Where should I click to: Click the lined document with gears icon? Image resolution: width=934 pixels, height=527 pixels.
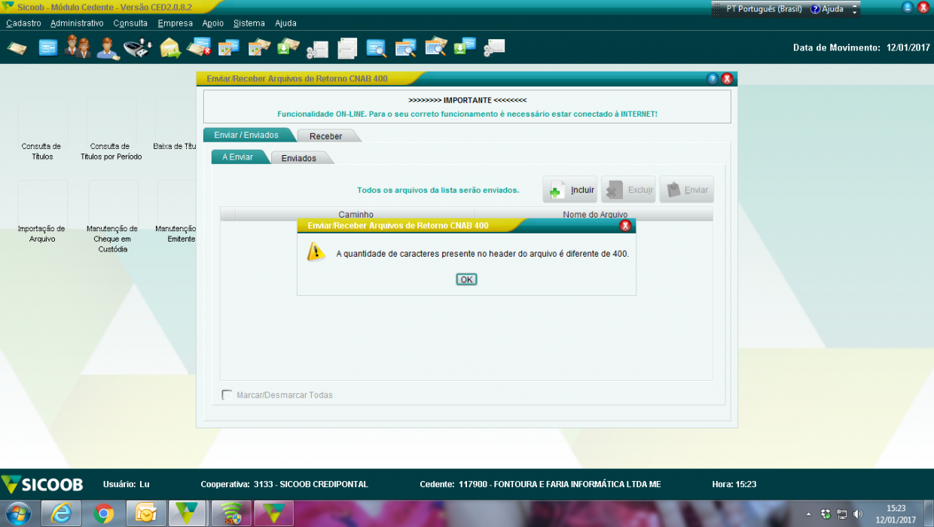coord(317,49)
